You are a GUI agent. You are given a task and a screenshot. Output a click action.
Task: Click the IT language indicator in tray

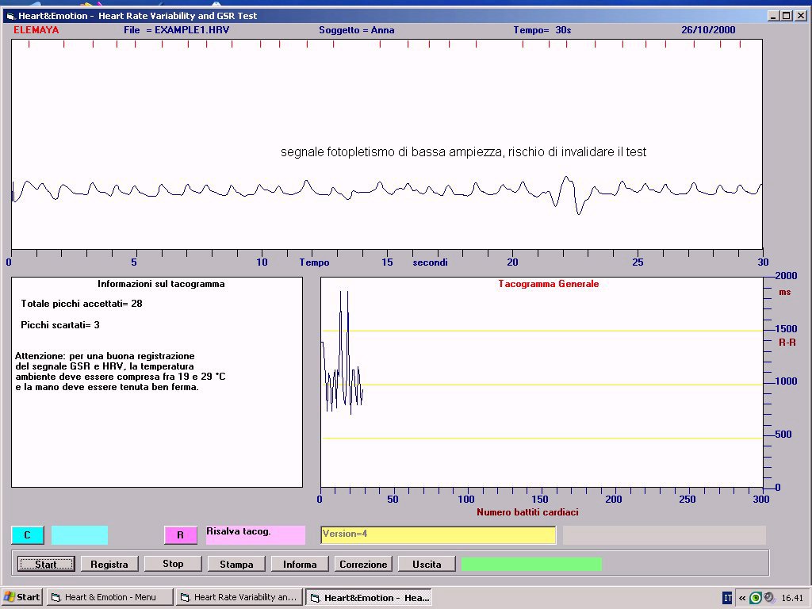[x=727, y=598]
